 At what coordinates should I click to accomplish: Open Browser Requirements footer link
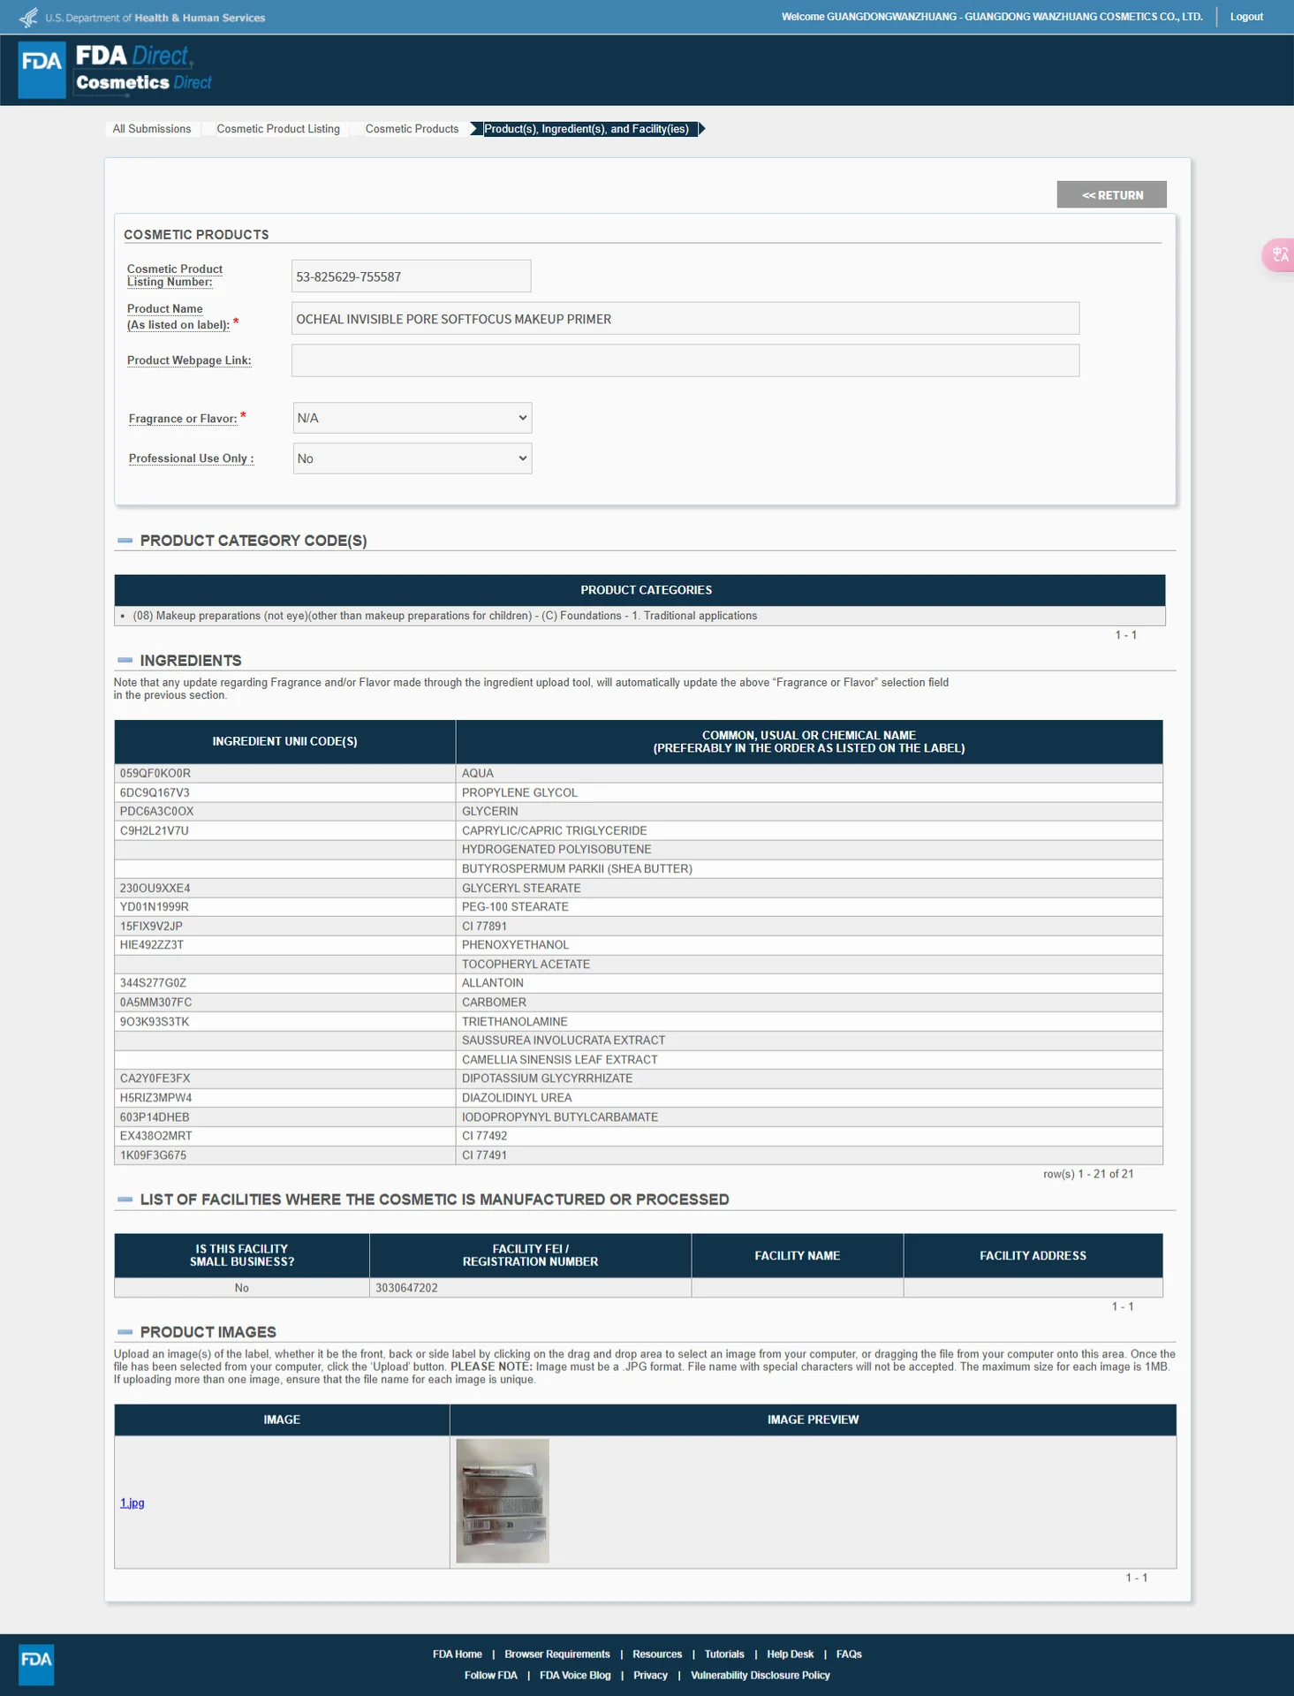pos(557,1654)
